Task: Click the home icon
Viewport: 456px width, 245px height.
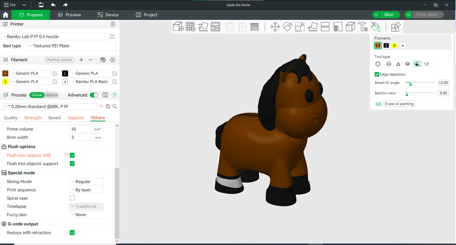Action: [5, 15]
